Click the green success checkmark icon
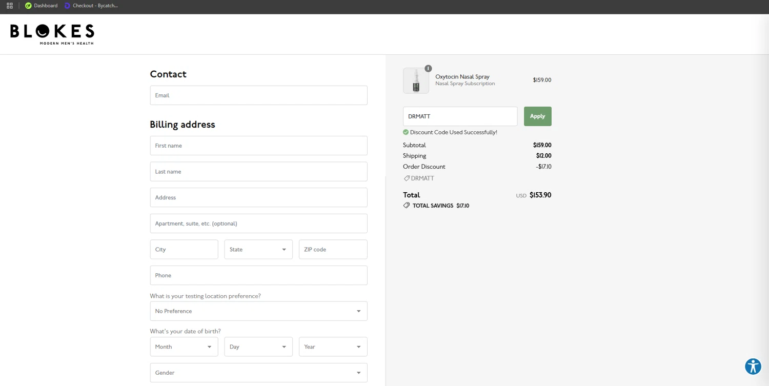Screen dimensions: 769x386 tap(406, 132)
